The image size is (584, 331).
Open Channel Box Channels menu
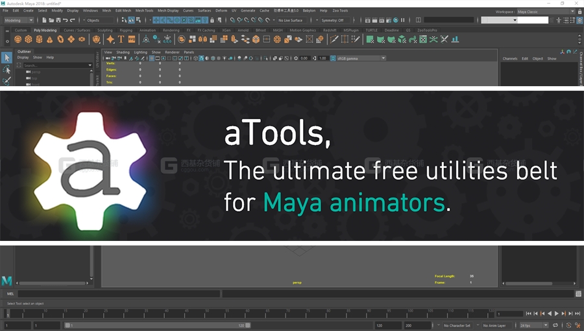coord(509,58)
